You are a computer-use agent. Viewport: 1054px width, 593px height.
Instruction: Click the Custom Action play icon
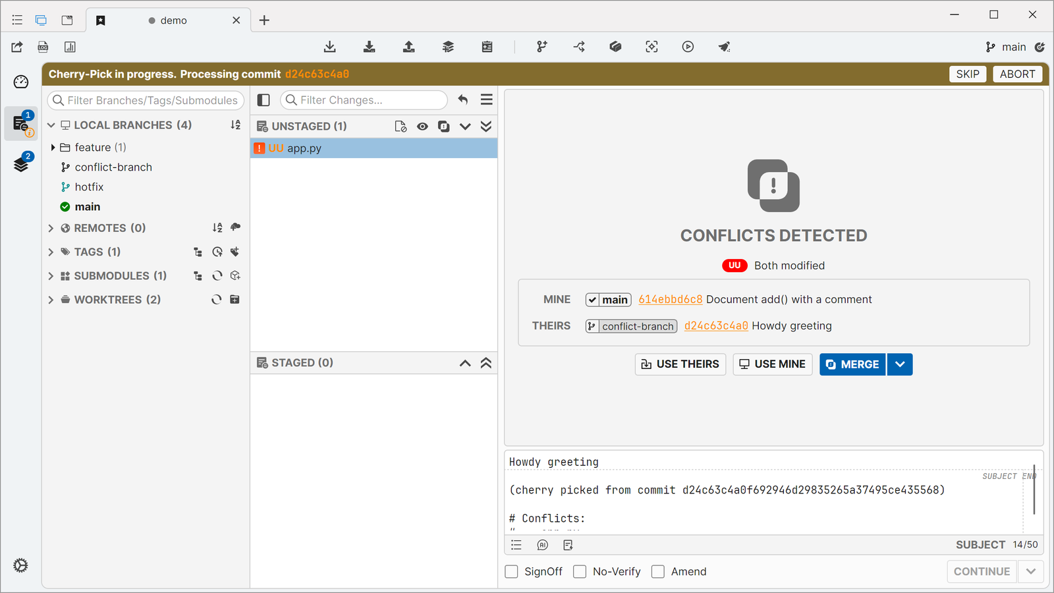pyautogui.click(x=688, y=47)
